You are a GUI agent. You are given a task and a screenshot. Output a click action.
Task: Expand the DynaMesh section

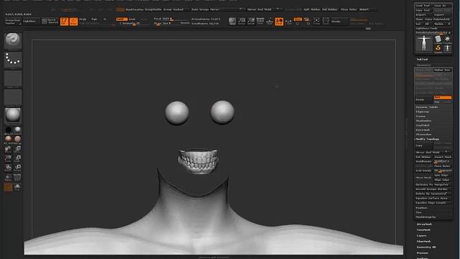[x=423, y=130]
